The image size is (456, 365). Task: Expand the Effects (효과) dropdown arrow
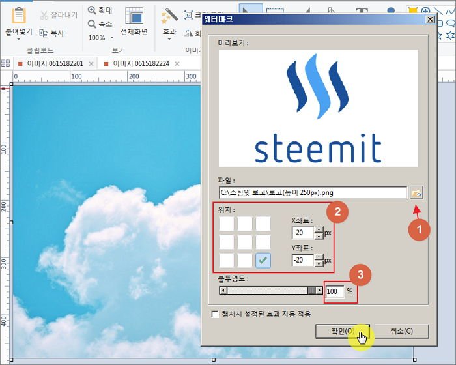(169, 39)
